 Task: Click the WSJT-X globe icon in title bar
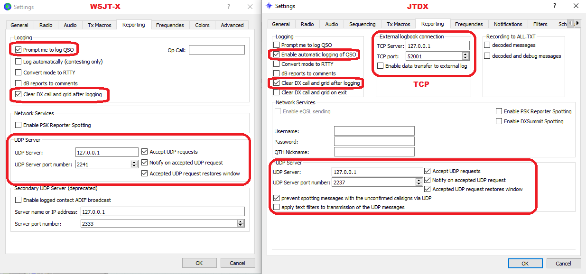coord(7,7)
